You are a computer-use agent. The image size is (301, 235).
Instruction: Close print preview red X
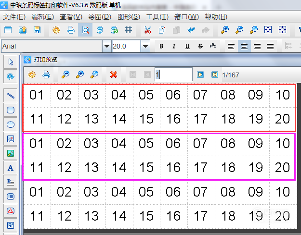tap(114, 74)
